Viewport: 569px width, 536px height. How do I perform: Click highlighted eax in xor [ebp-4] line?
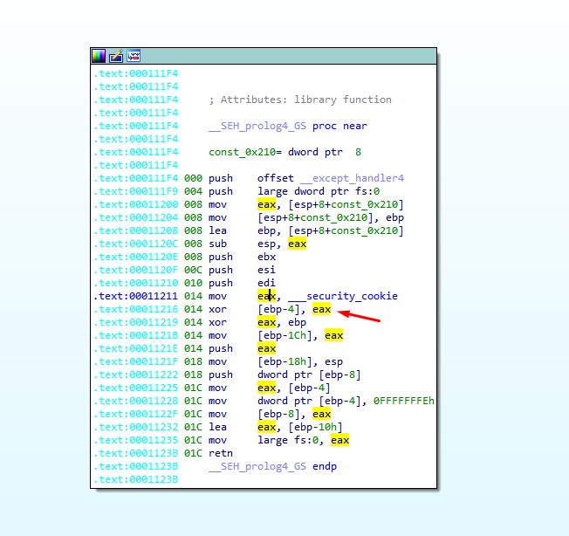click(322, 309)
